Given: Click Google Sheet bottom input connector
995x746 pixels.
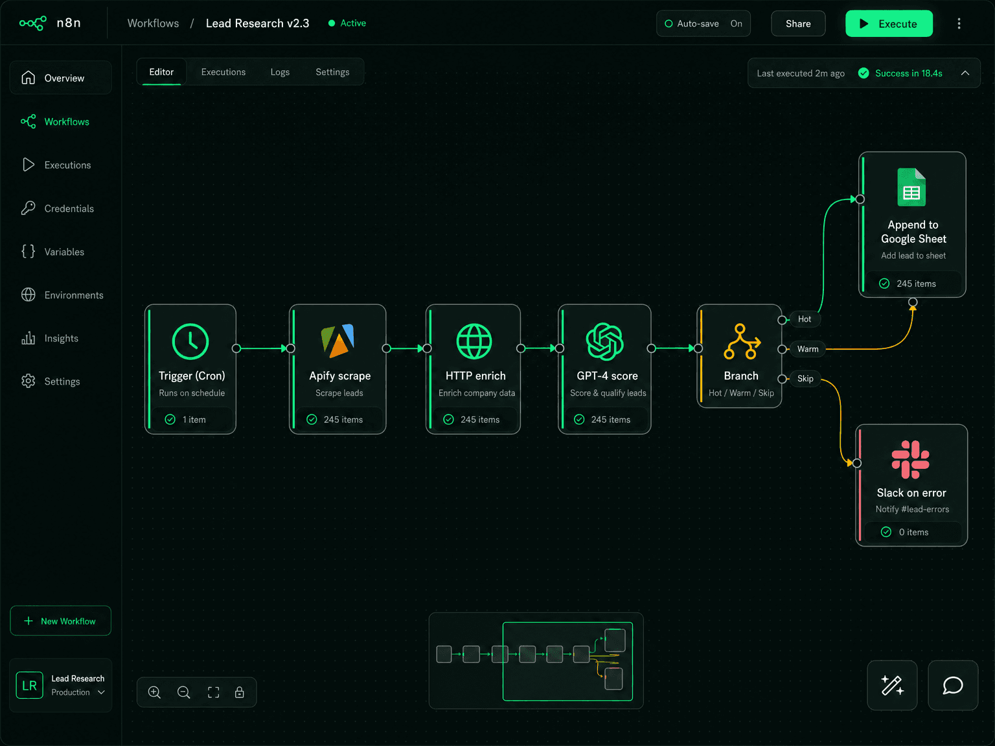Looking at the screenshot, I should (x=913, y=302).
